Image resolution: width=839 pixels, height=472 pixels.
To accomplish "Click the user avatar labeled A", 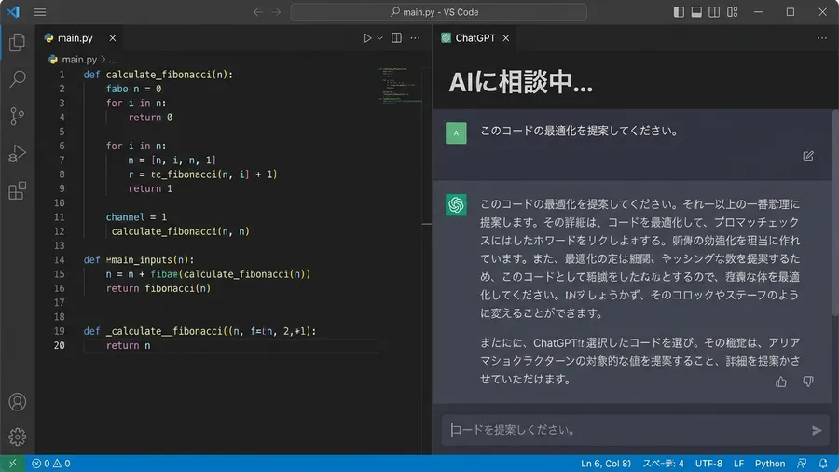I will click(456, 133).
